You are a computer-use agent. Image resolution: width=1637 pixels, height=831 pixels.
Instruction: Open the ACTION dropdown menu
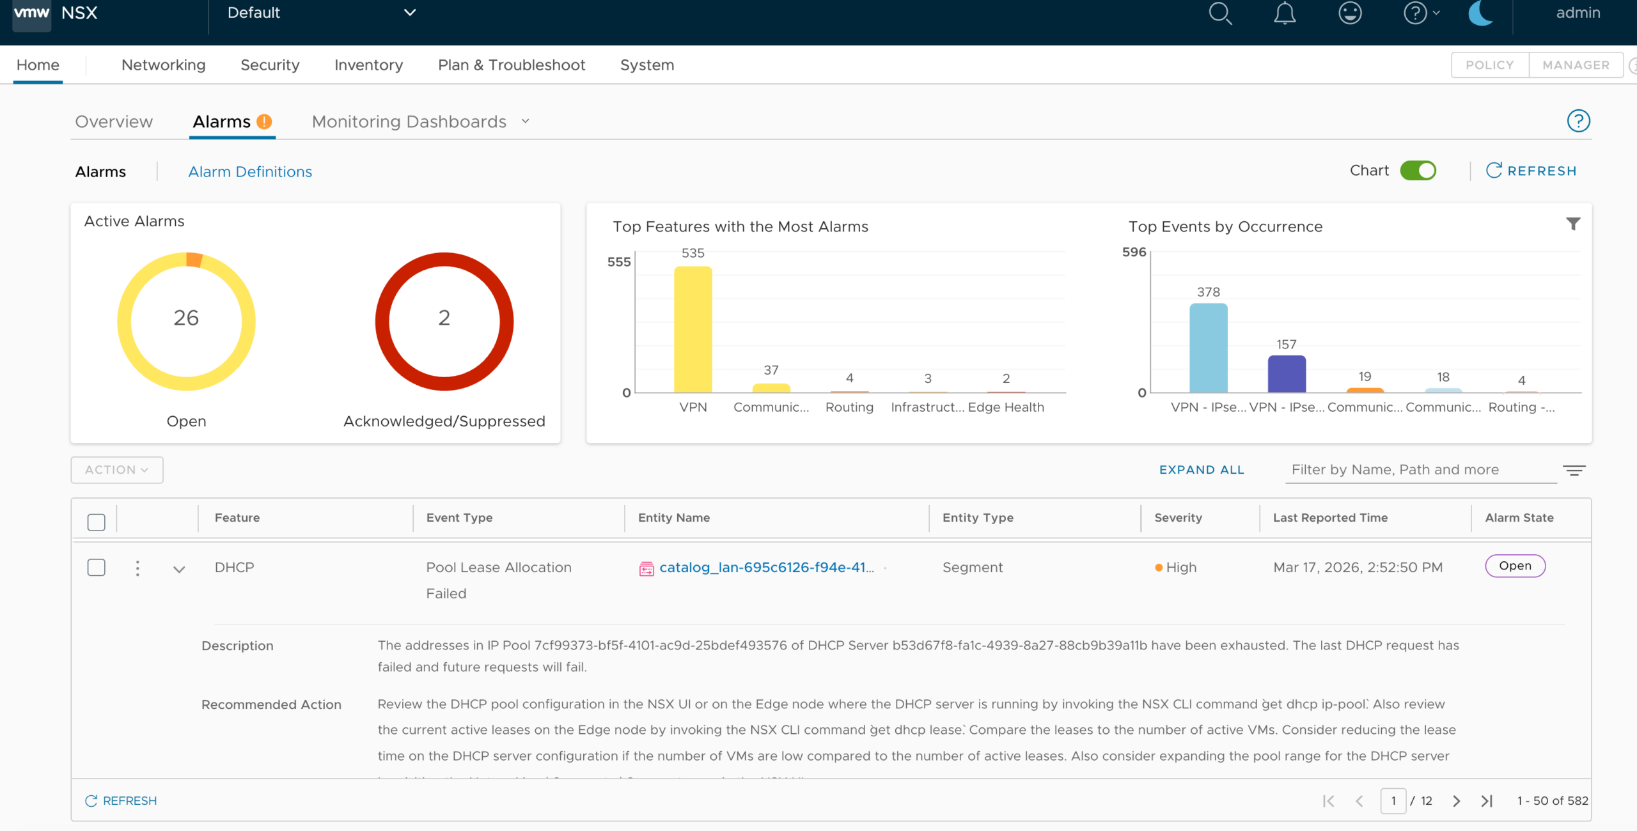tap(117, 470)
